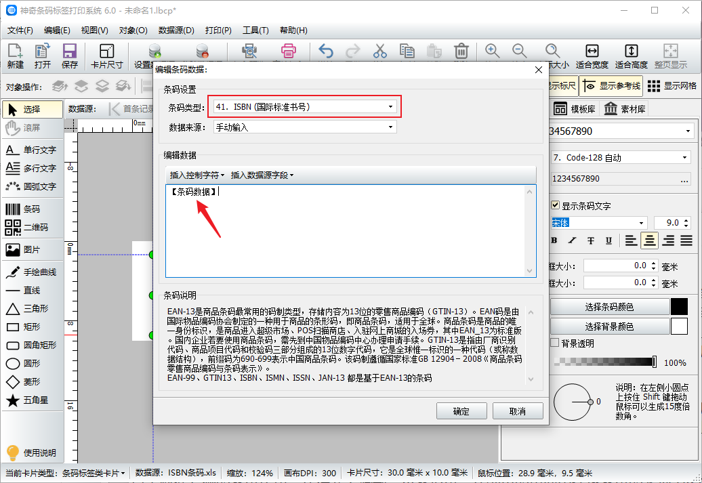Toggle 显示网格 grid display
The height and width of the screenshot is (483, 702).
tap(672, 86)
